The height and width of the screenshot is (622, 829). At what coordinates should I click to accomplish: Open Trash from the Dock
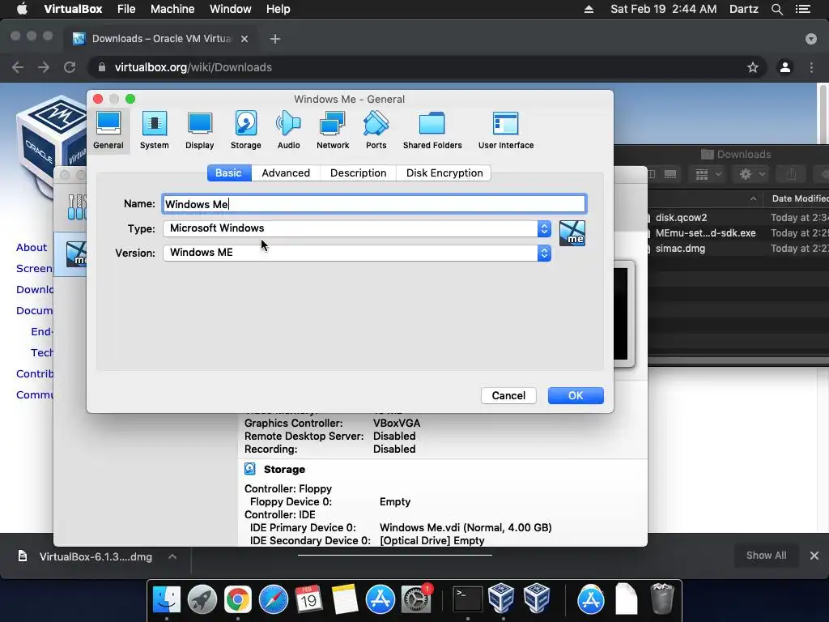pos(661,599)
